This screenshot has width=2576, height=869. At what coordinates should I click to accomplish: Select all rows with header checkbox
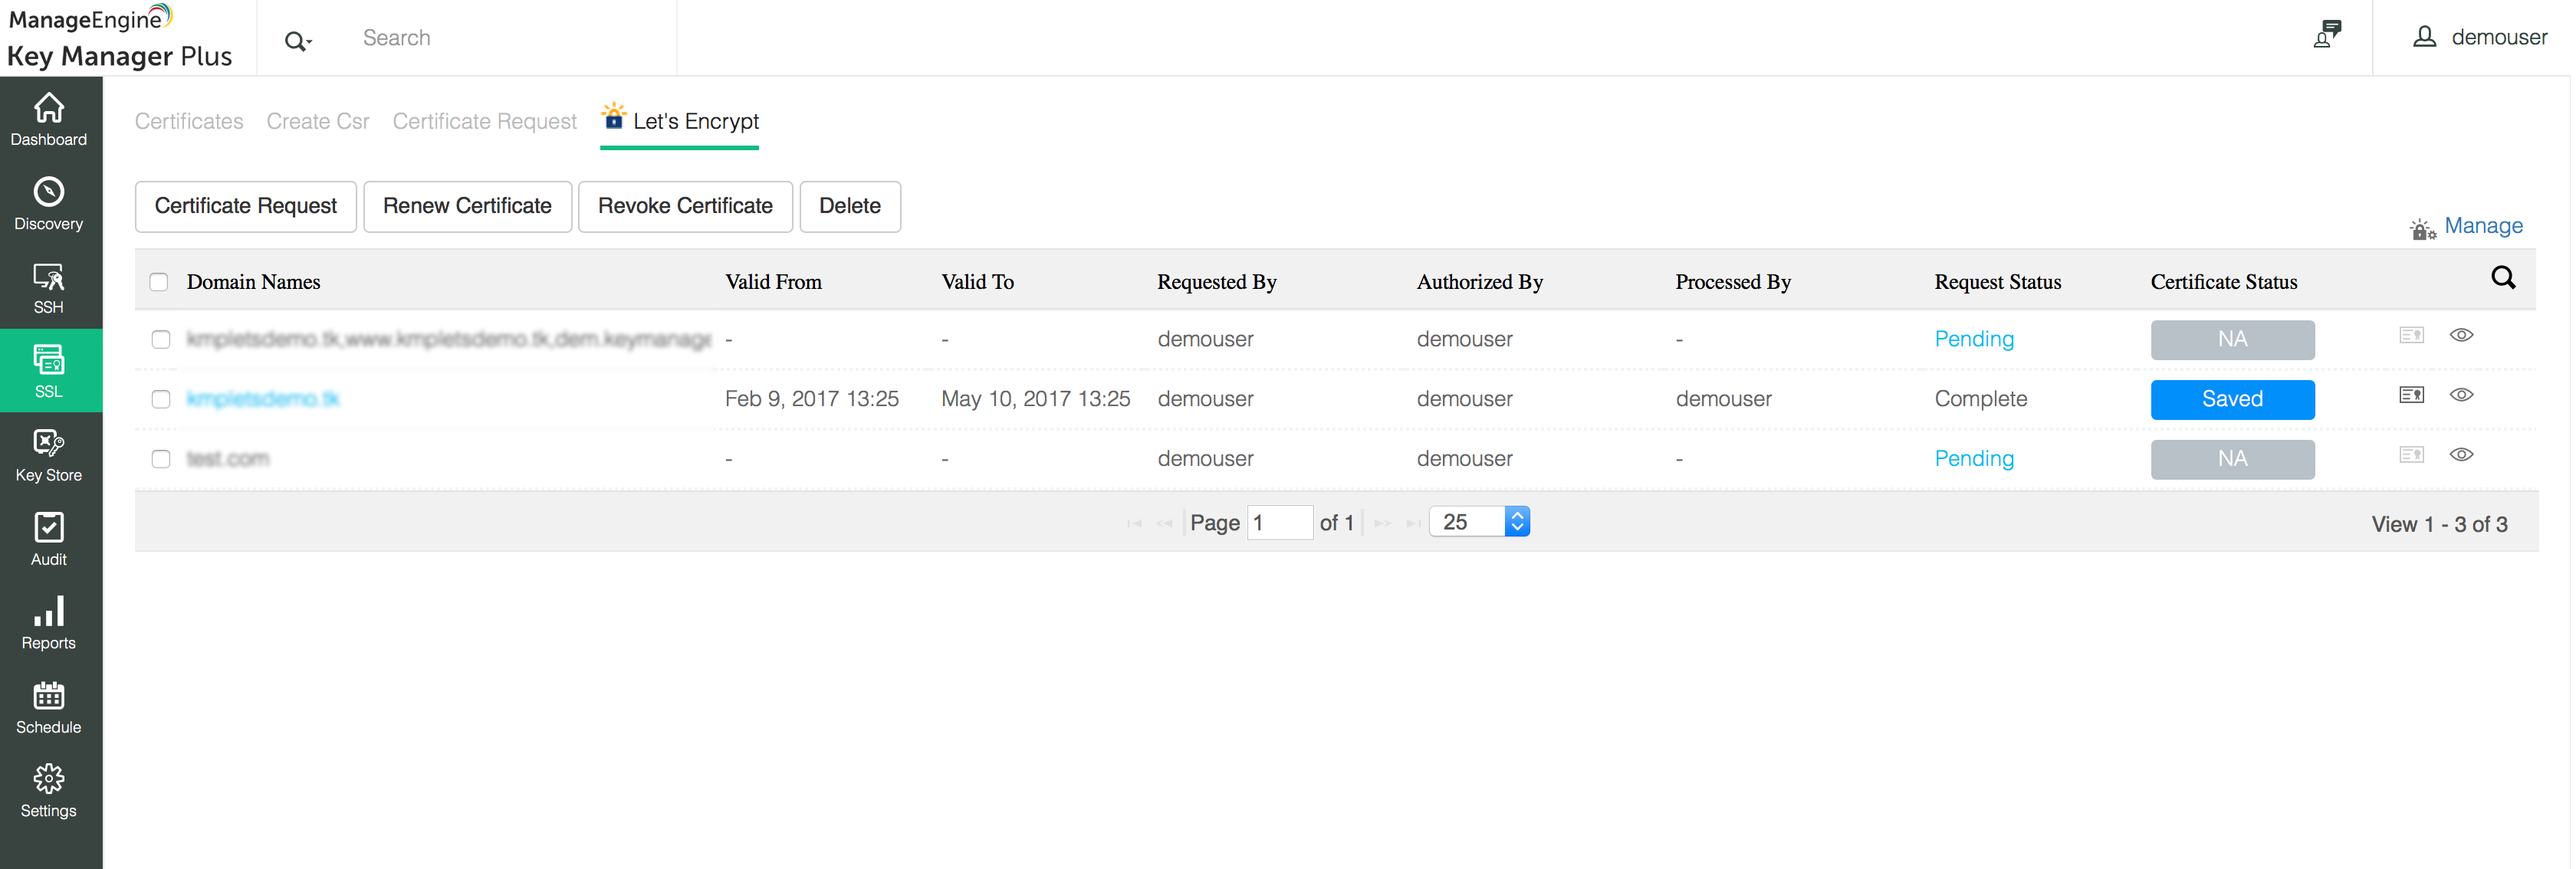pyautogui.click(x=159, y=282)
